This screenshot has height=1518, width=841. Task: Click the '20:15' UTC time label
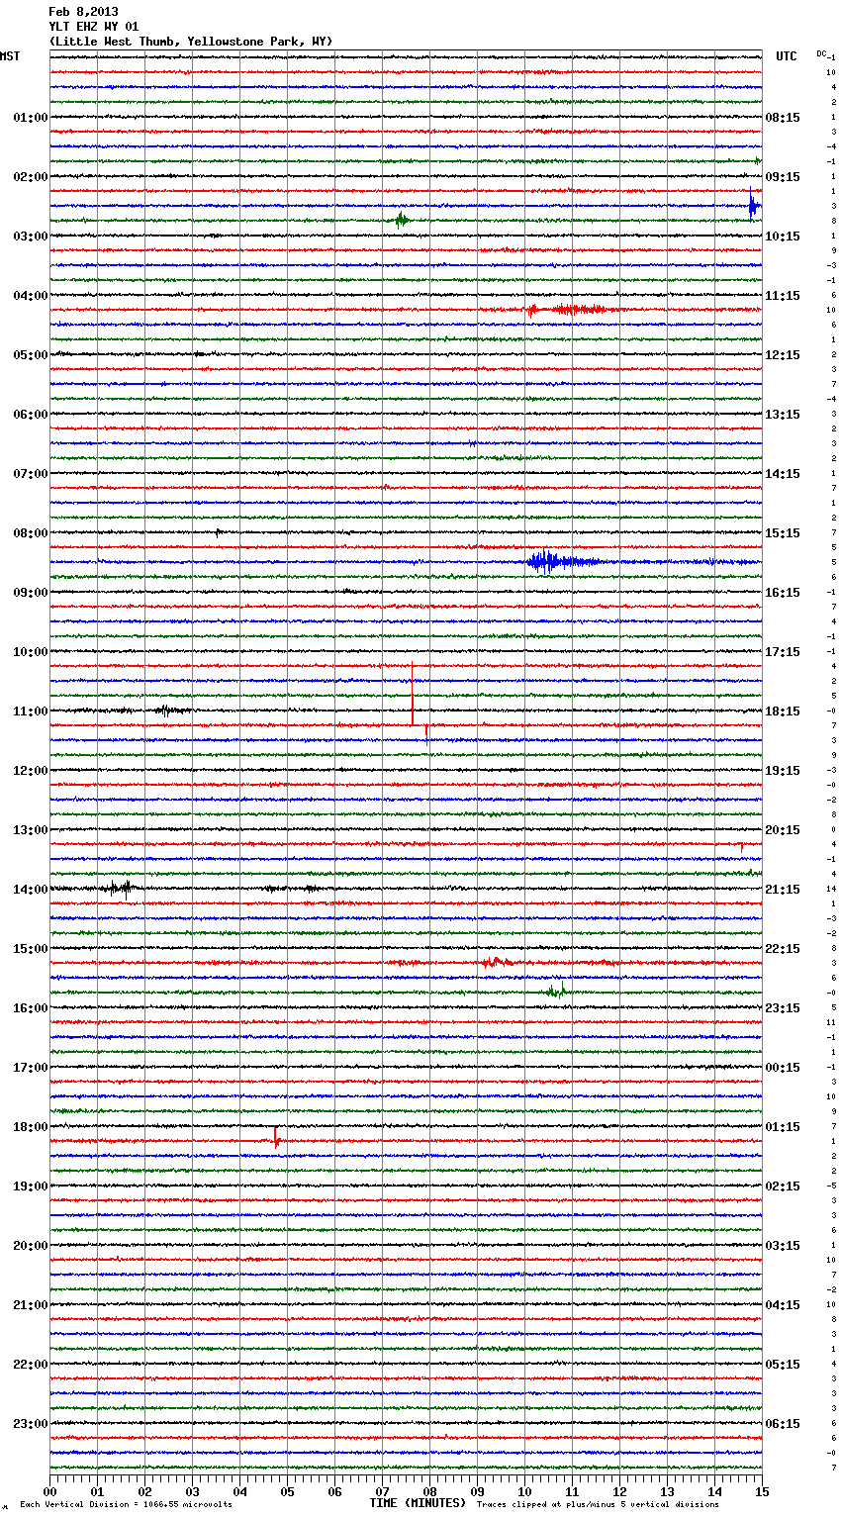[x=783, y=830]
